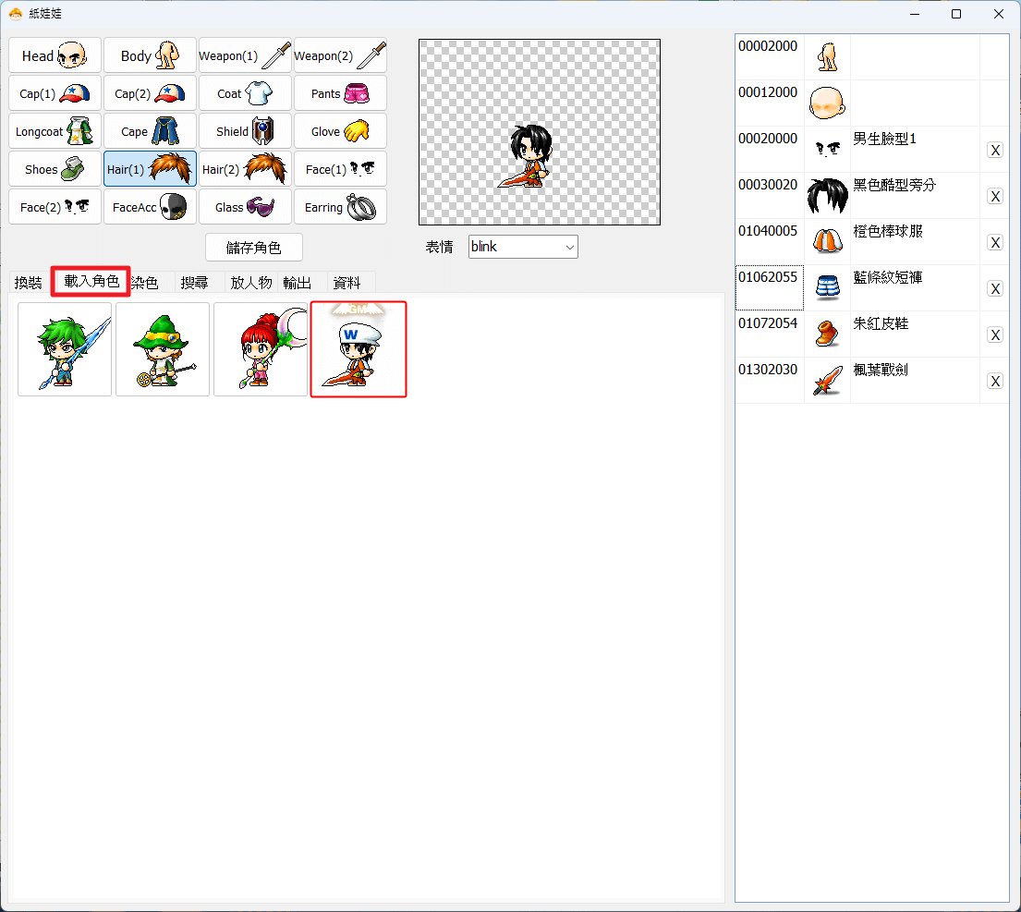Open the Longcoat category
This screenshot has width=1021, height=912.
[55, 131]
